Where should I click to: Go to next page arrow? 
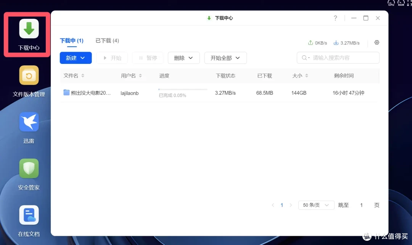[291, 205]
